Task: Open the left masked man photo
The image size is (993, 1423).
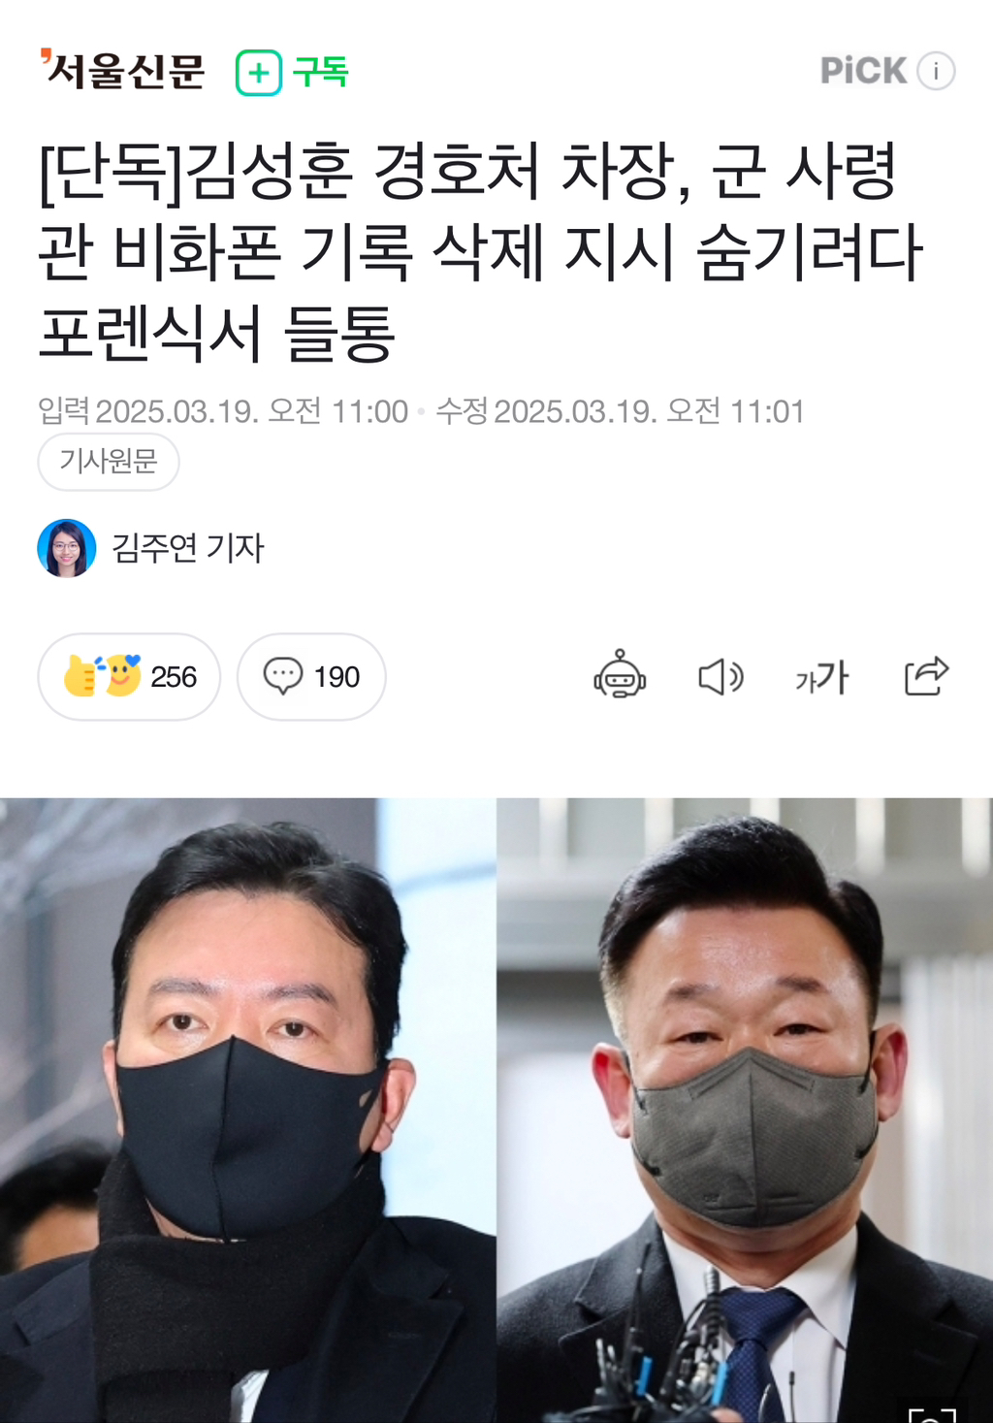Action: click(247, 1110)
